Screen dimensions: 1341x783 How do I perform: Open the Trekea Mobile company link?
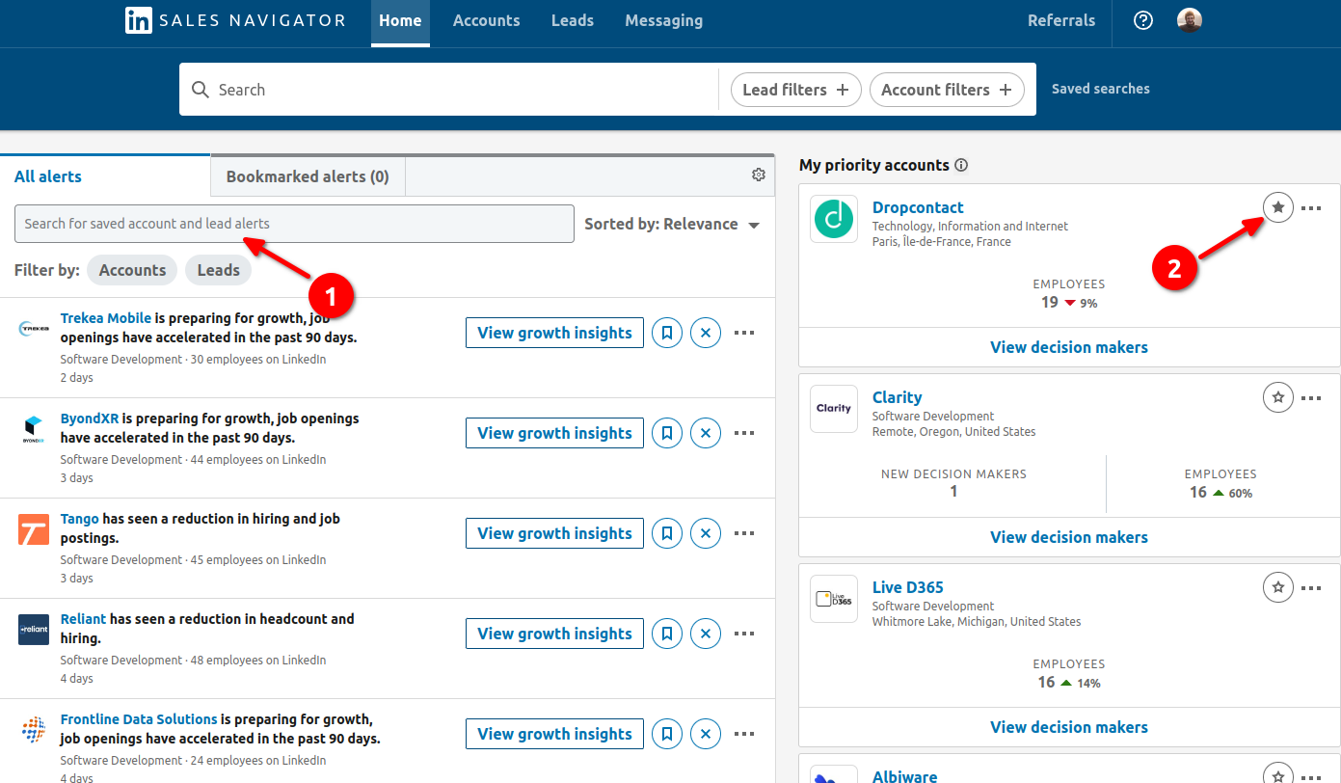pyautogui.click(x=106, y=318)
